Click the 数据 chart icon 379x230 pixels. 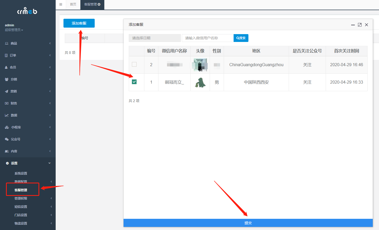point(7,115)
